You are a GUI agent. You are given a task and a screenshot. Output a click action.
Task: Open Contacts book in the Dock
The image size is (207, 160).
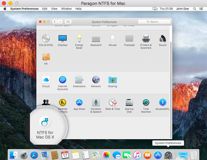click(x=55, y=155)
